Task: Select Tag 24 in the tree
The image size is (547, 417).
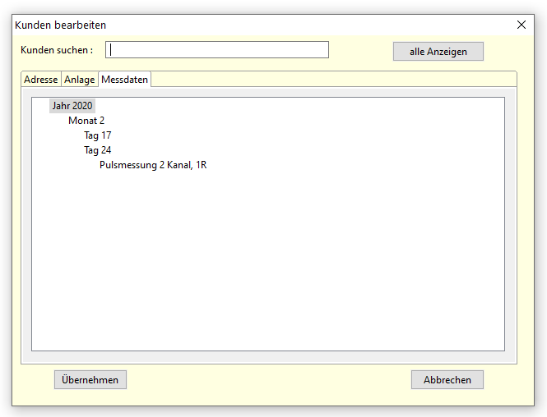Action: click(97, 150)
